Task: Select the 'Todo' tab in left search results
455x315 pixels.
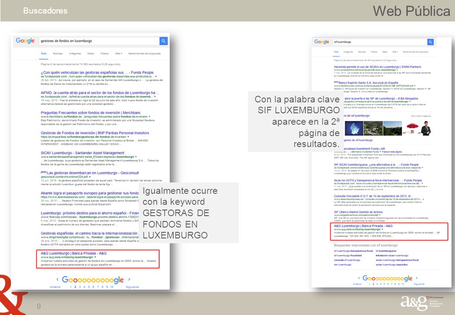Action: click(x=43, y=53)
